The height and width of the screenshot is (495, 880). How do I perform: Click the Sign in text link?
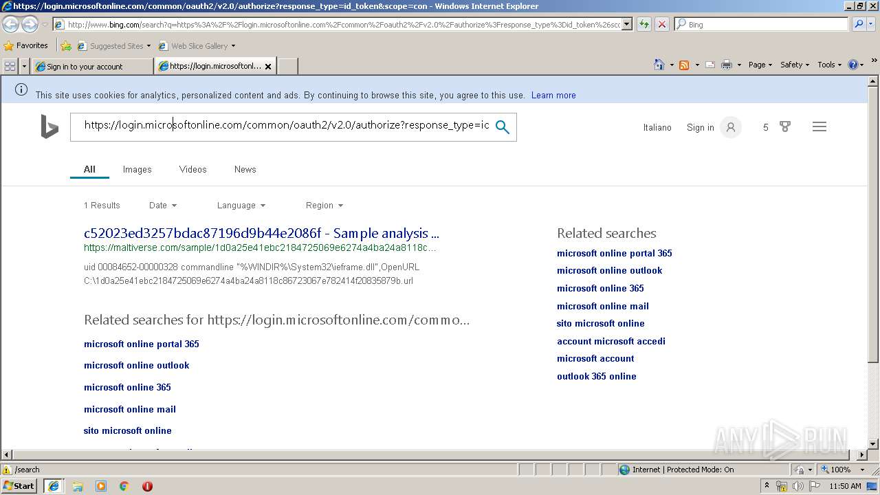click(700, 127)
